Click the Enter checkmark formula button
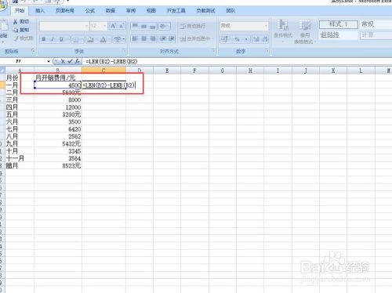 (x=70, y=61)
